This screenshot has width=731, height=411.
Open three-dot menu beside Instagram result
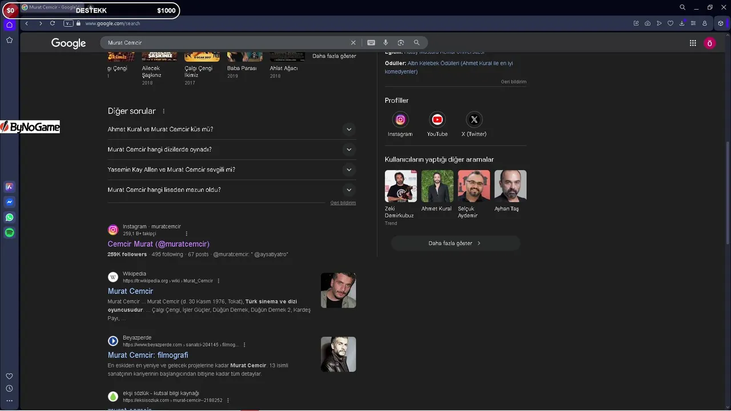tap(186, 233)
